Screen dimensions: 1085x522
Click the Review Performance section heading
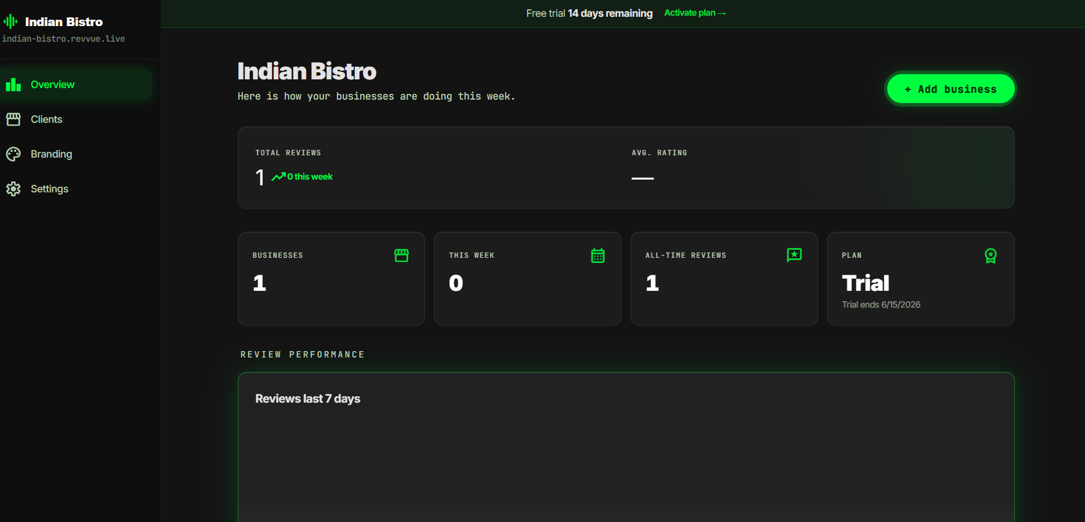point(303,355)
